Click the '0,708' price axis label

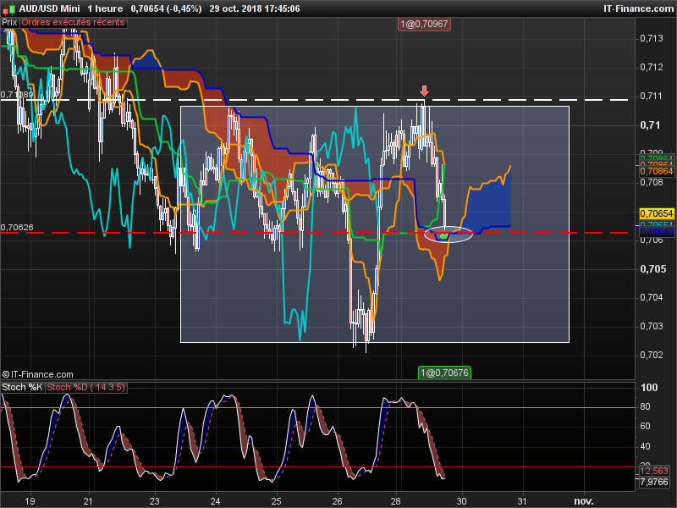click(651, 182)
